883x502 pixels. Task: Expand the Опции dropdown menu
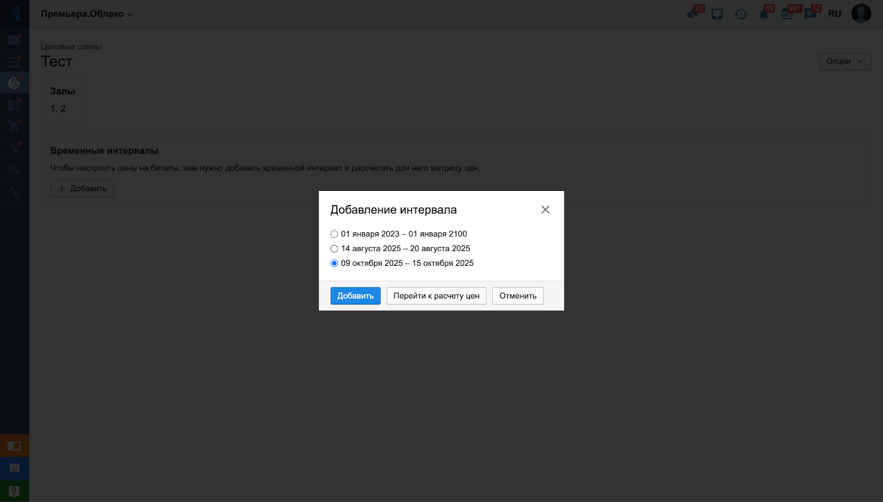click(x=844, y=61)
